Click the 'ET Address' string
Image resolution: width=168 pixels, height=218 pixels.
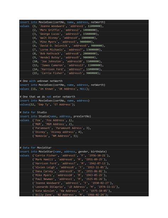pyautogui.click(x=63, y=105)
